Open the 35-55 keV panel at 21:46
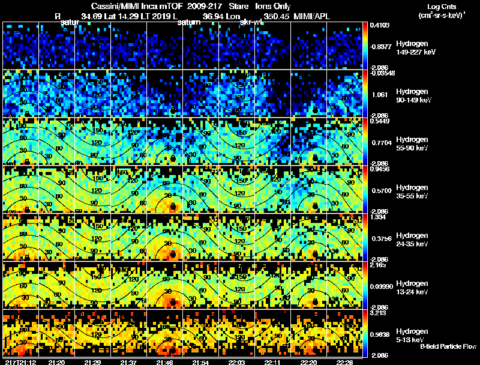The width and height of the screenshot is (480, 365). 164,189
